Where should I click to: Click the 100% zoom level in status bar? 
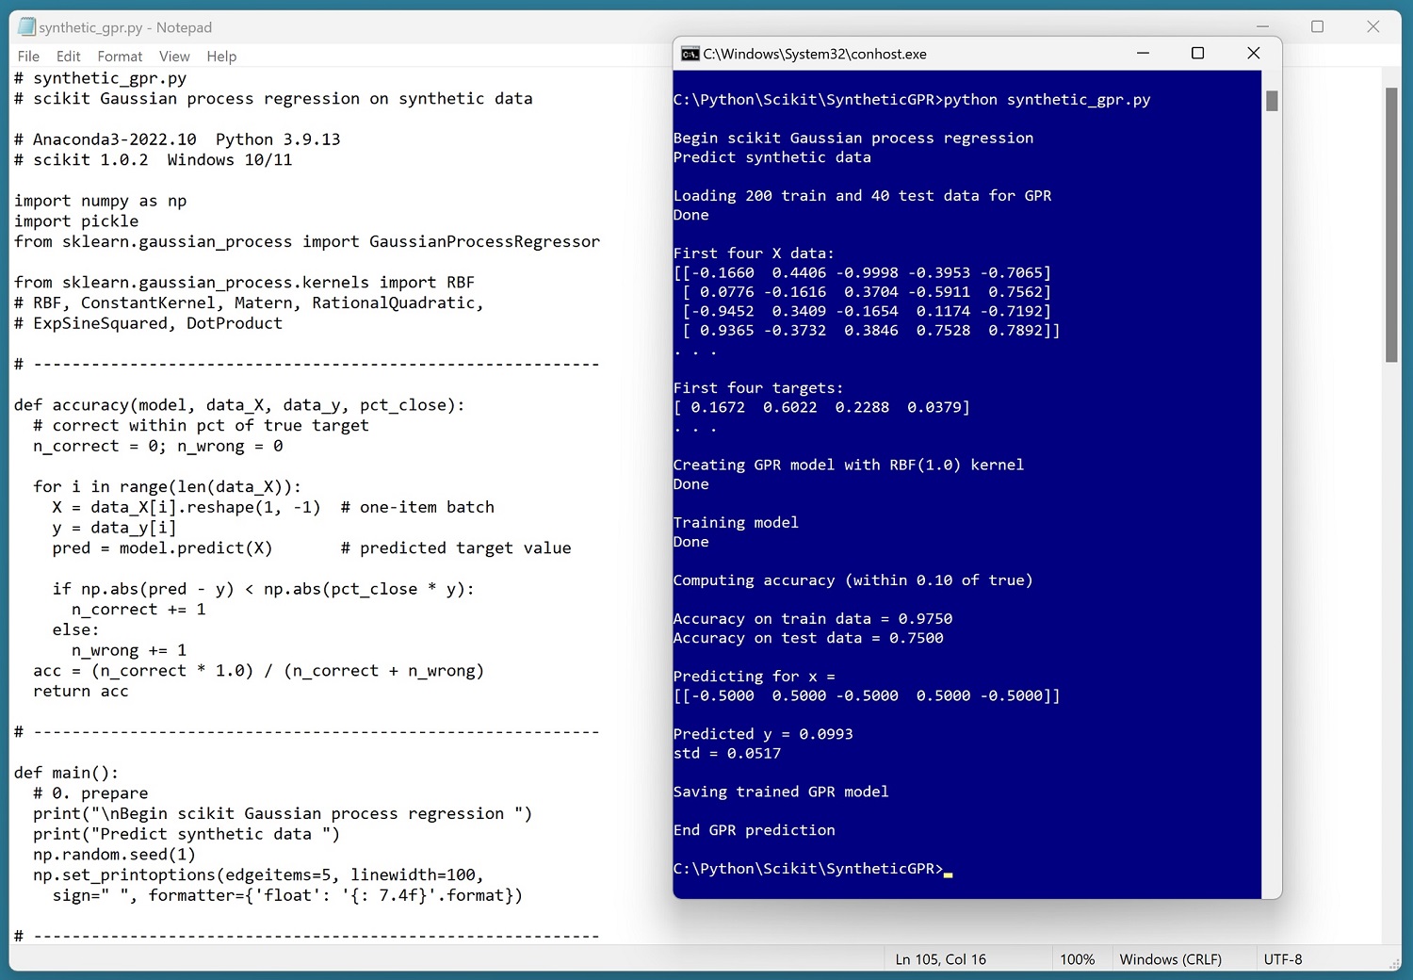tap(1077, 959)
